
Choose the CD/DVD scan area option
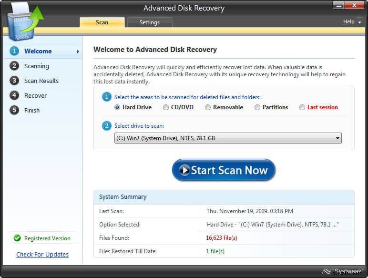pyautogui.click(x=166, y=107)
